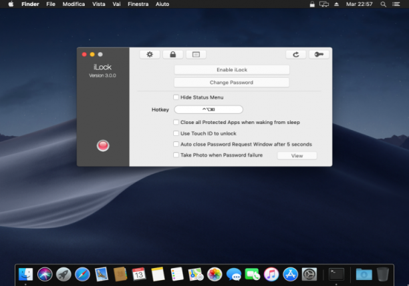Viewport: 409px width, 286px height.
Task: Enable Close all Protected Apps when waking
Action: pyautogui.click(x=176, y=122)
